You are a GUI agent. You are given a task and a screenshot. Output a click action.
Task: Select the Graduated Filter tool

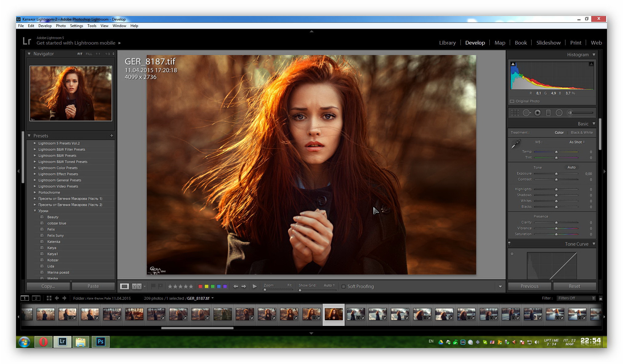pyautogui.click(x=548, y=113)
